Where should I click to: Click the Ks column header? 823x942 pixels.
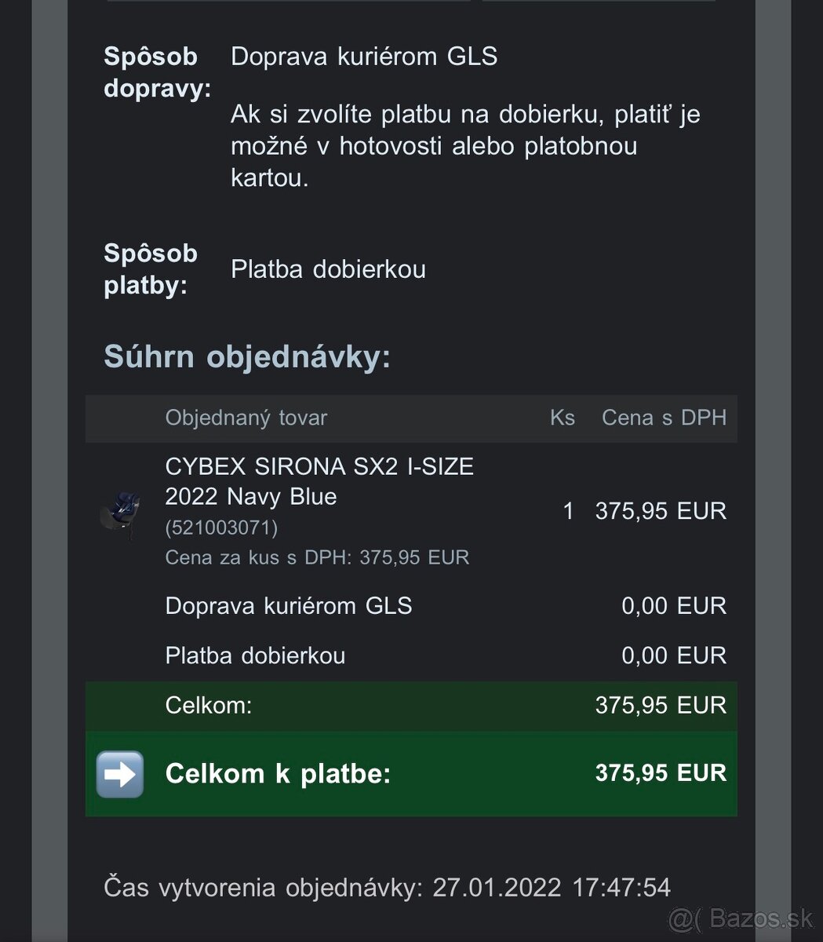[562, 418]
